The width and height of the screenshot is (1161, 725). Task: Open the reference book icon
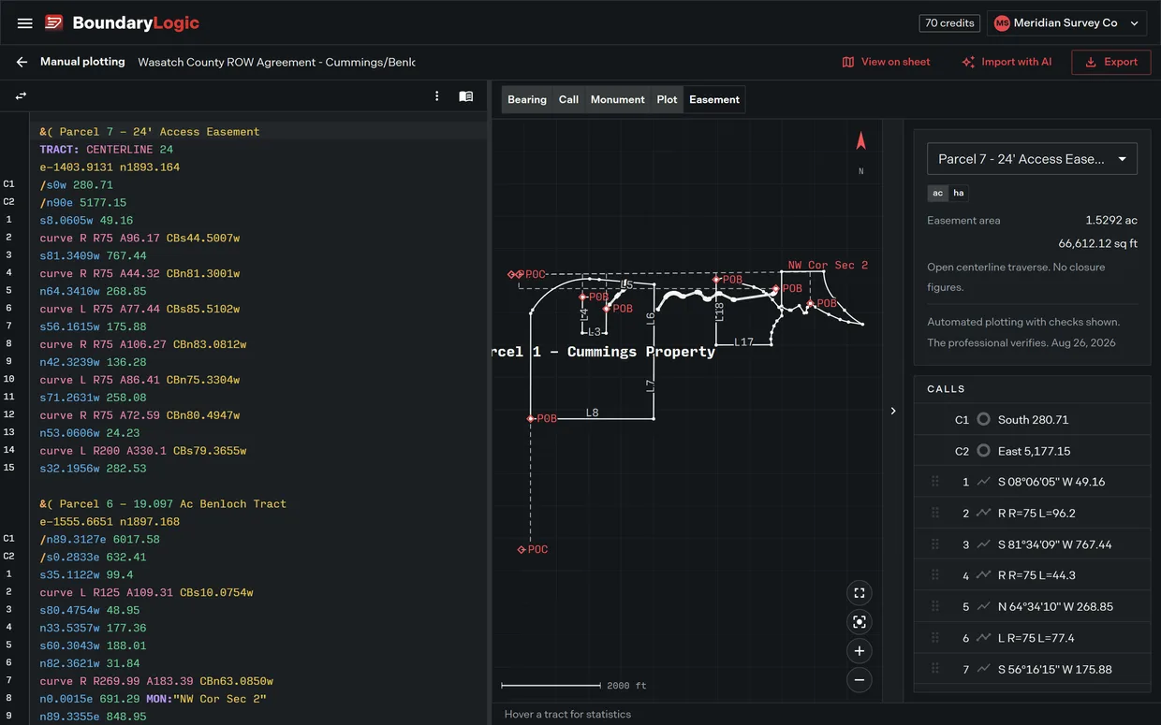click(466, 96)
